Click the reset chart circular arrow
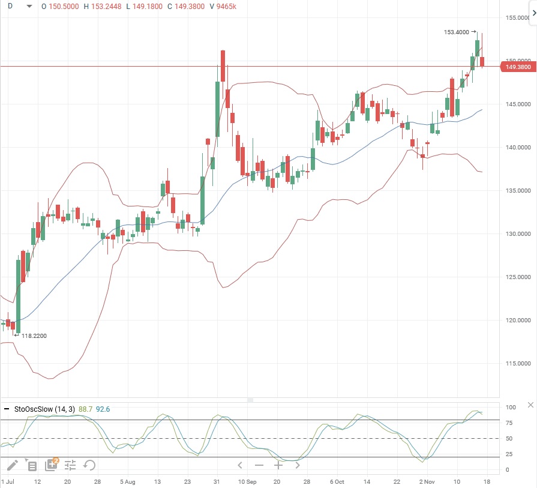The height and width of the screenshot is (488, 537). 89,465
